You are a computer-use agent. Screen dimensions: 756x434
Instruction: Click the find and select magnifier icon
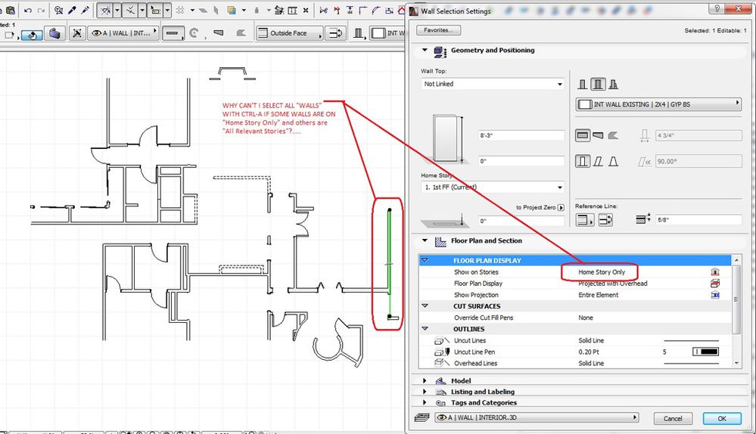coord(58,10)
